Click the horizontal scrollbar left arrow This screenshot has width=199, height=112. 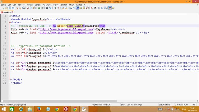tap(2, 101)
